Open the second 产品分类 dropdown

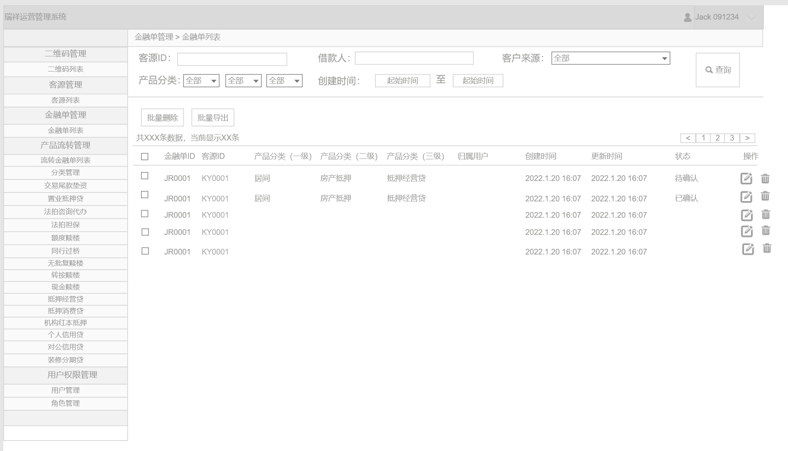click(x=243, y=80)
